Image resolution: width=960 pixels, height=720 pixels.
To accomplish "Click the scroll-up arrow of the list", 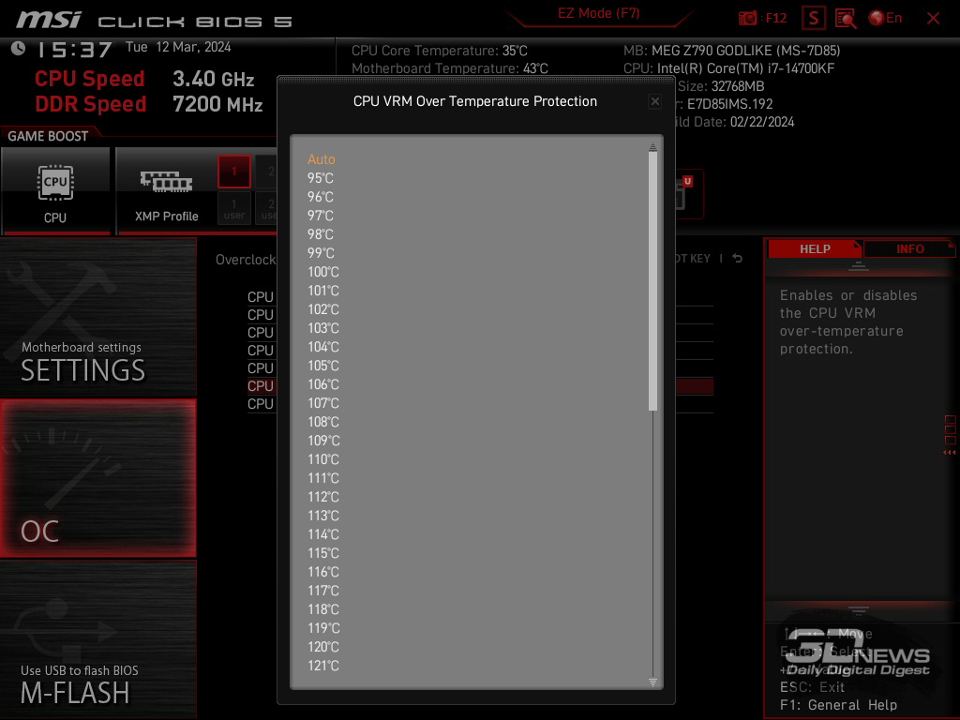I will coord(652,146).
